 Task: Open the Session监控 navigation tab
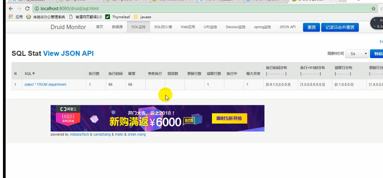[236, 27]
